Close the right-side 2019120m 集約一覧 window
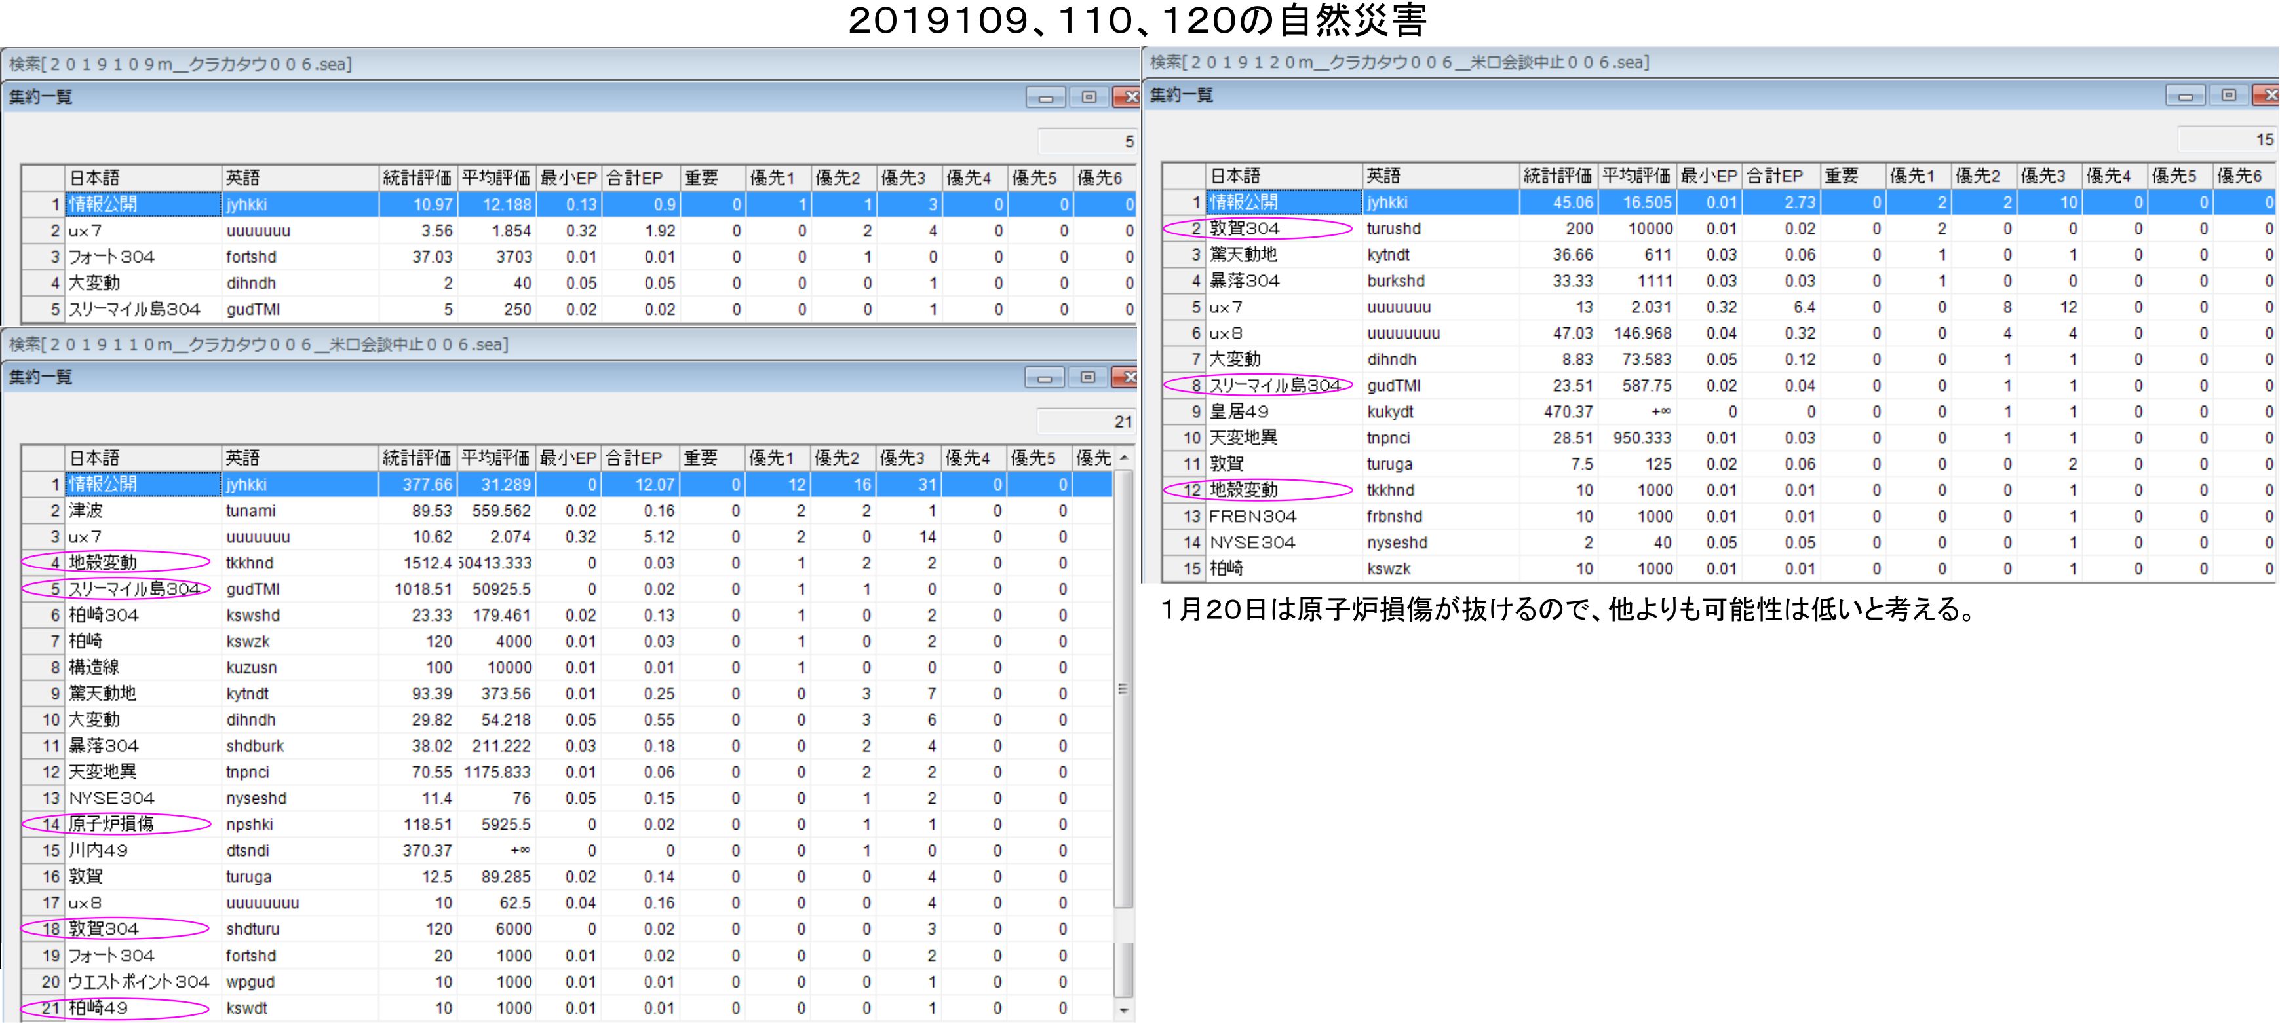Image resolution: width=2280 pixels, height=1023 pixels. pos(2267,96)
